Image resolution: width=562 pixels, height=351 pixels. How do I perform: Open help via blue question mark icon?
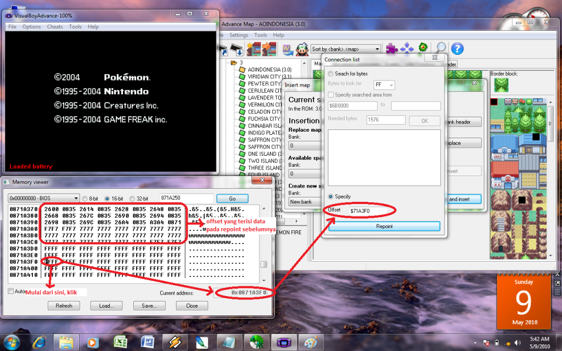(457, 49)
